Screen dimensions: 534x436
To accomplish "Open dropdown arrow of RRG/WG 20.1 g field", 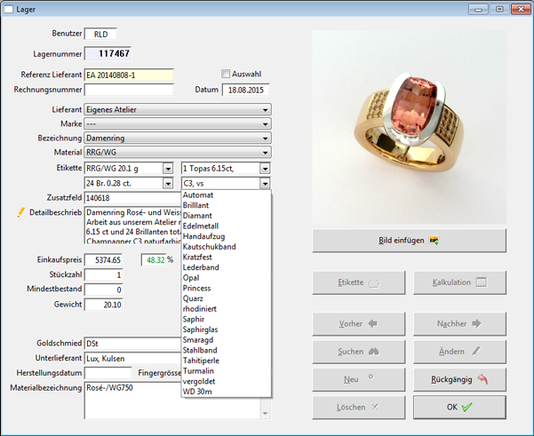I will pos(168,169).
